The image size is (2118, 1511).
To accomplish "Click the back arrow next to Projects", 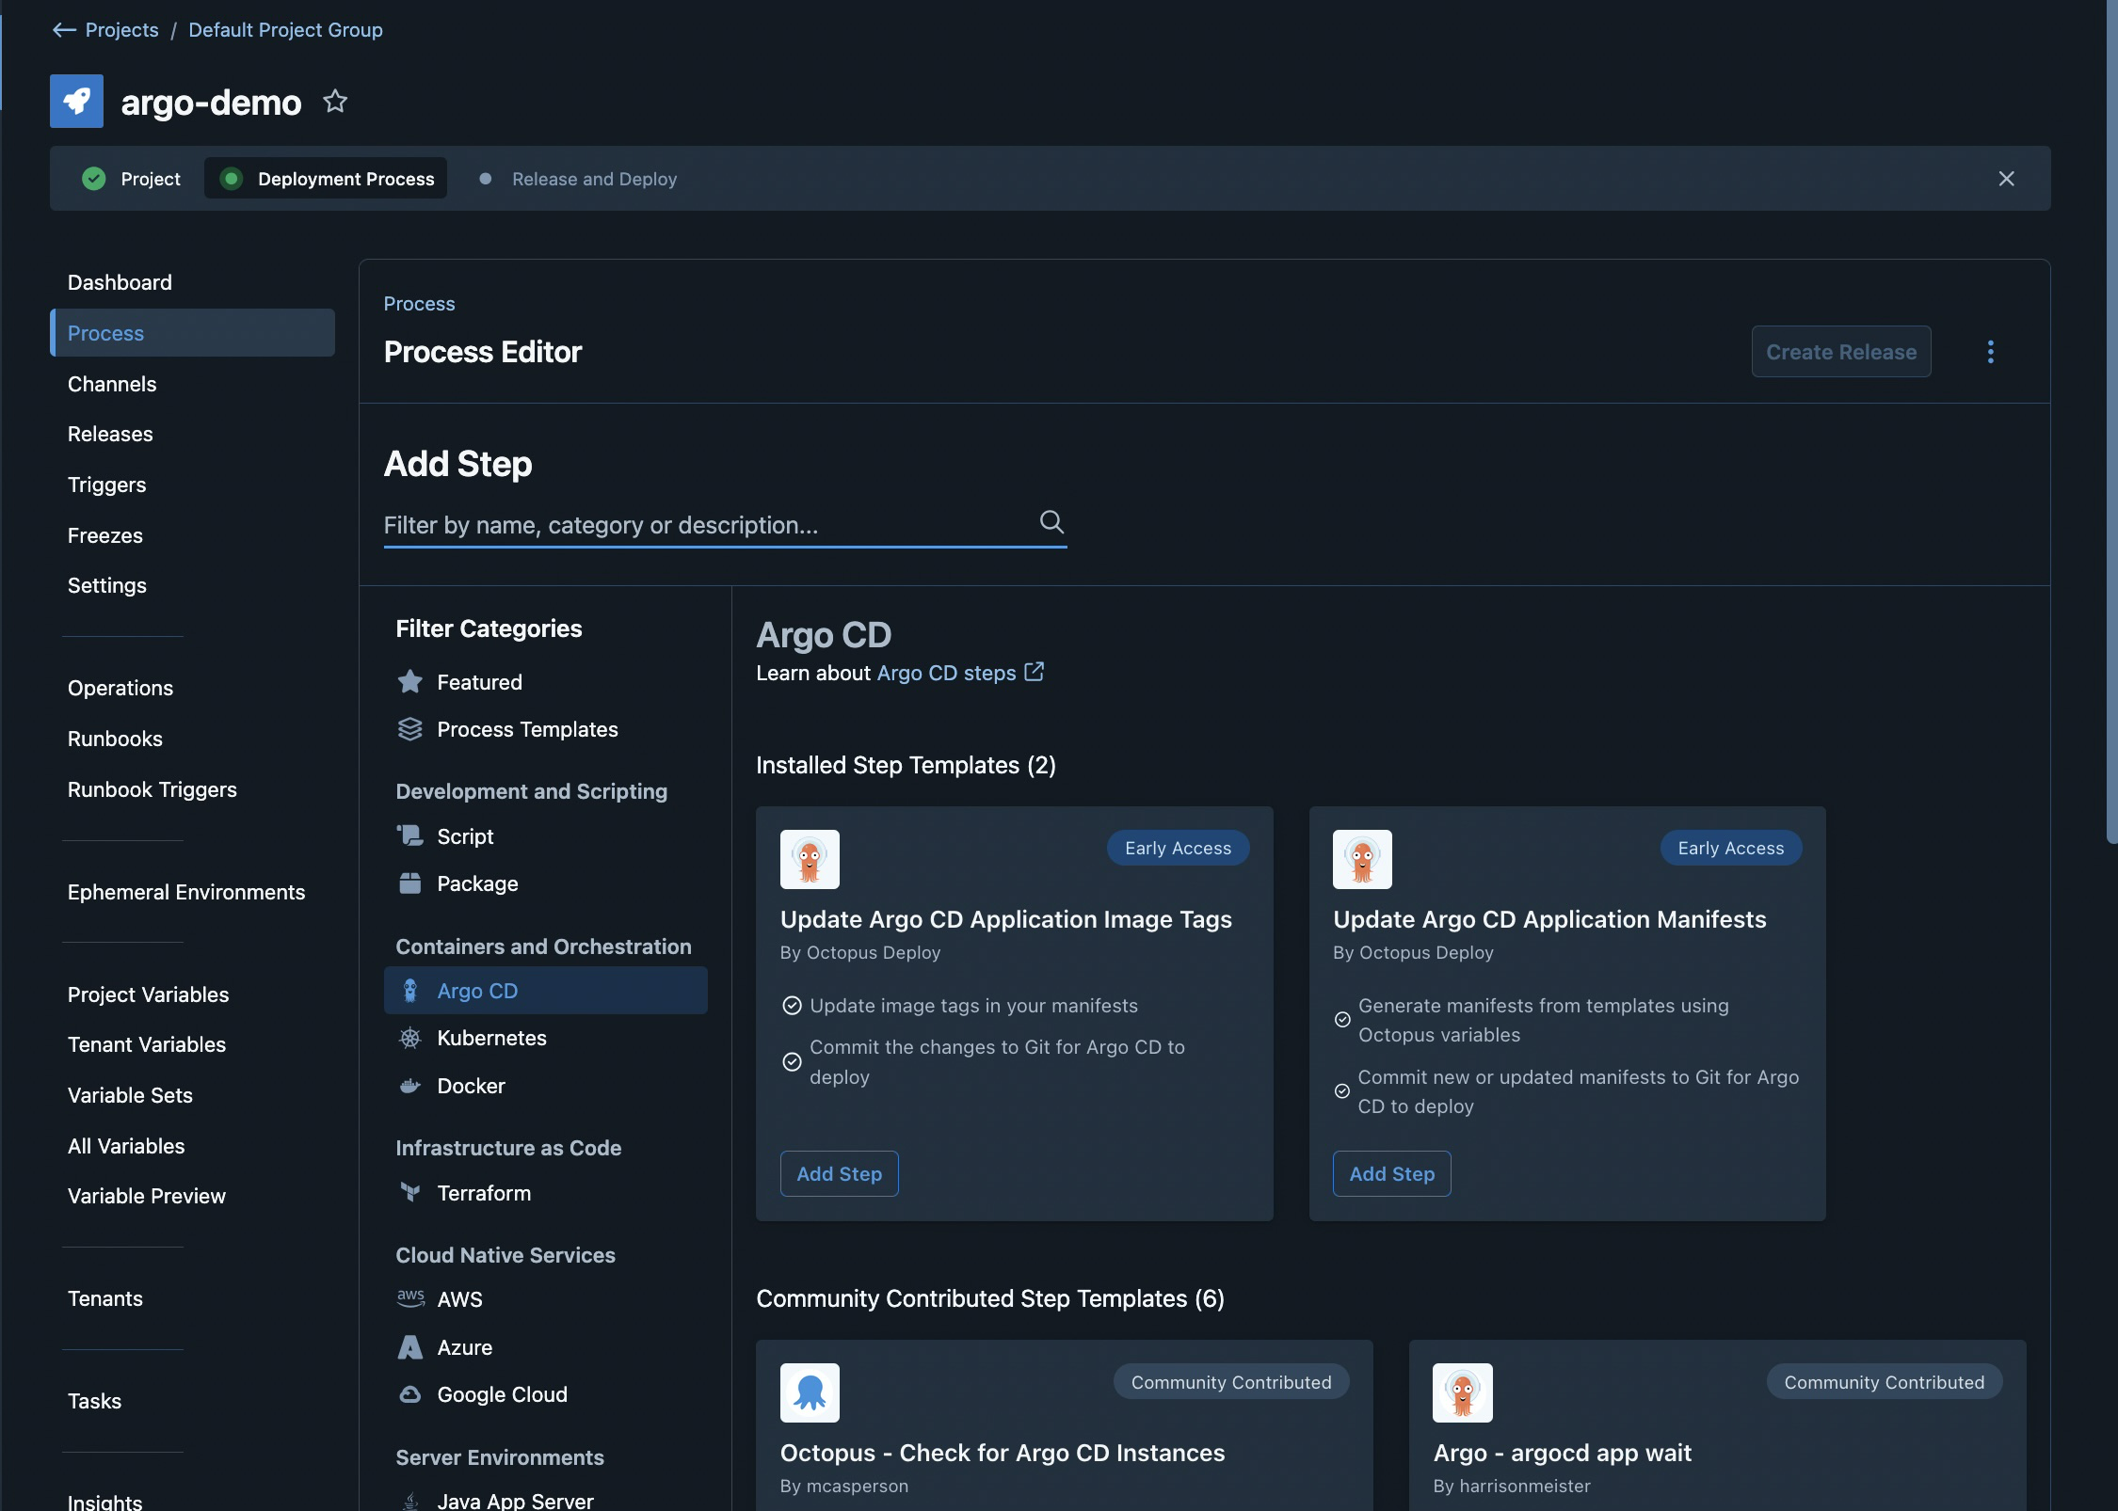I will [x=64, y=30].
